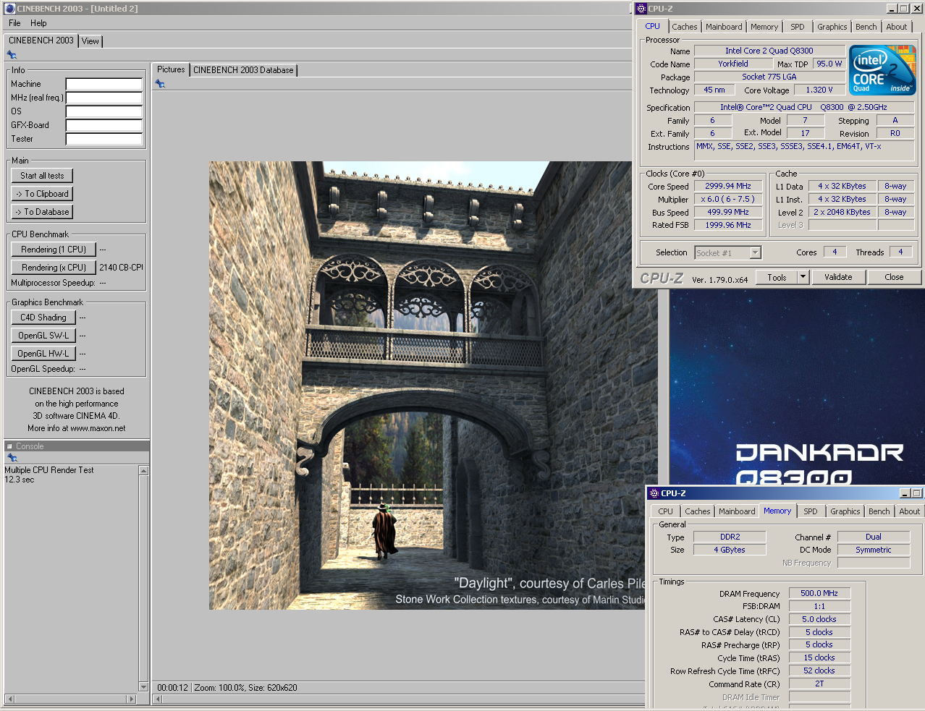Click the Zoom 100.0% status bar text

click(x=219, y=688)
